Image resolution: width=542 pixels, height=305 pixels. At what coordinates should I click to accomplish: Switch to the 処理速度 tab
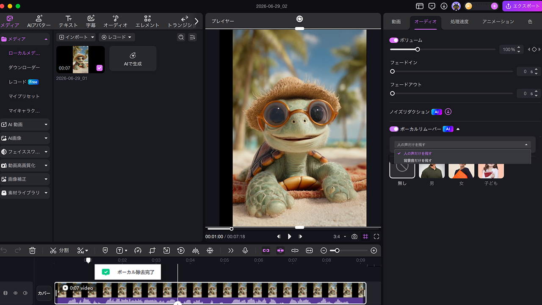pos(459,22)
